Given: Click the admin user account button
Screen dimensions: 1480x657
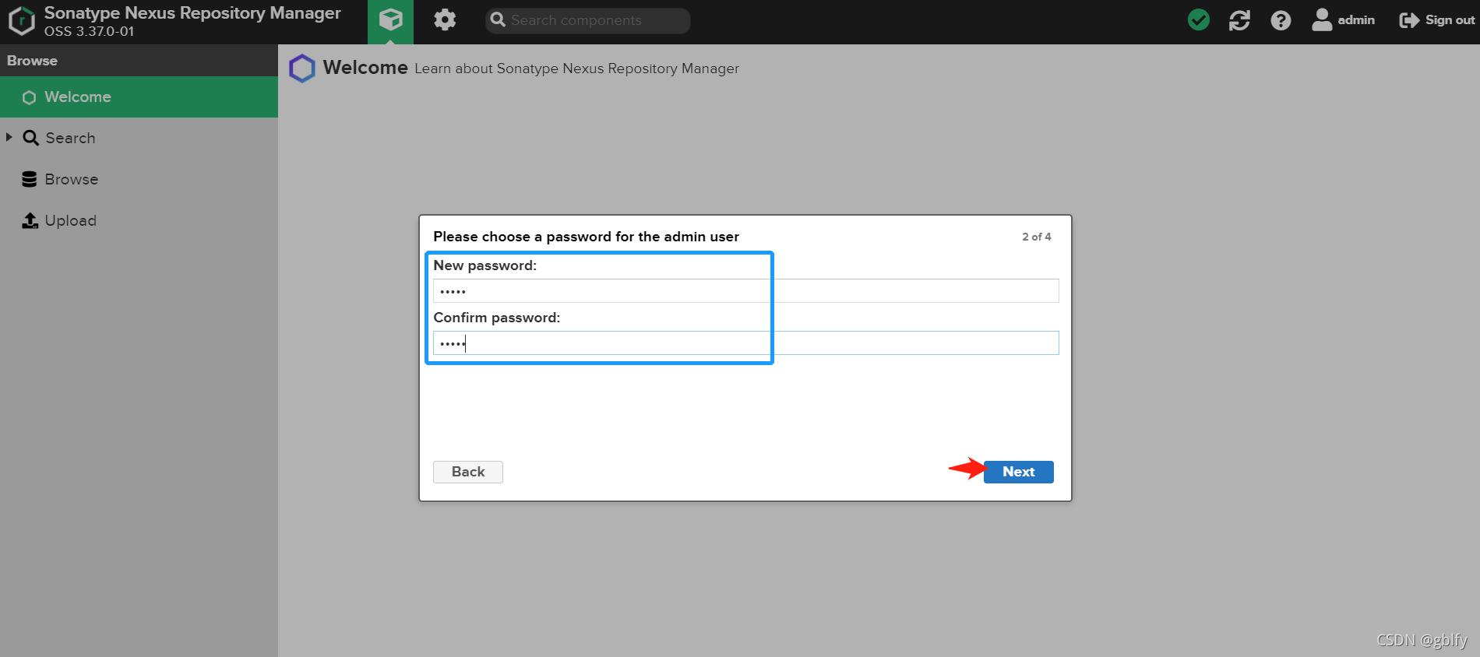Looking at the screenshot, I should tap(1343, 20).
